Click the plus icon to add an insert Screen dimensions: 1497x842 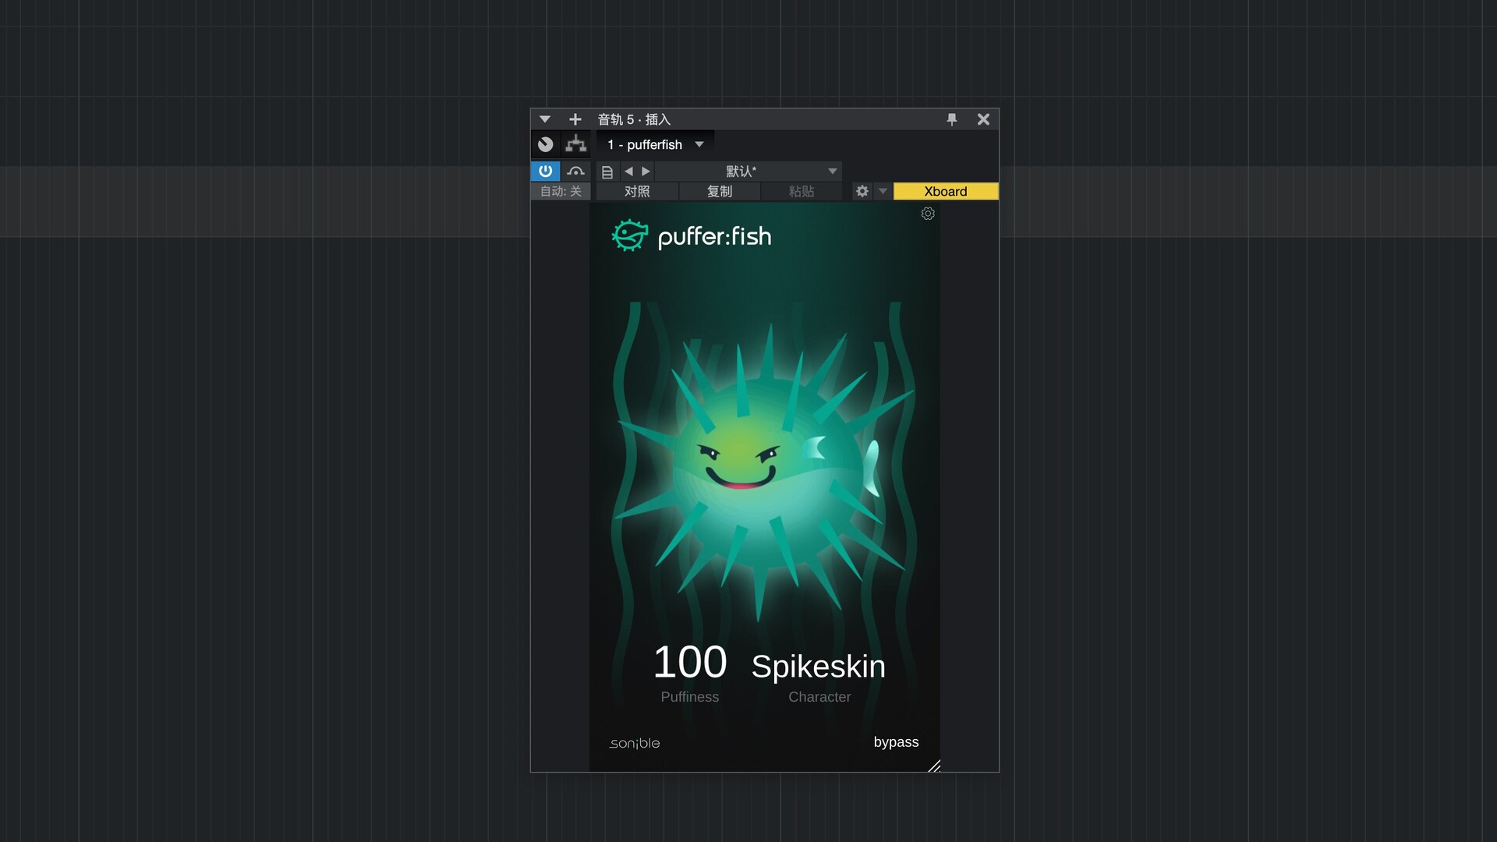(x=575, y=119)
